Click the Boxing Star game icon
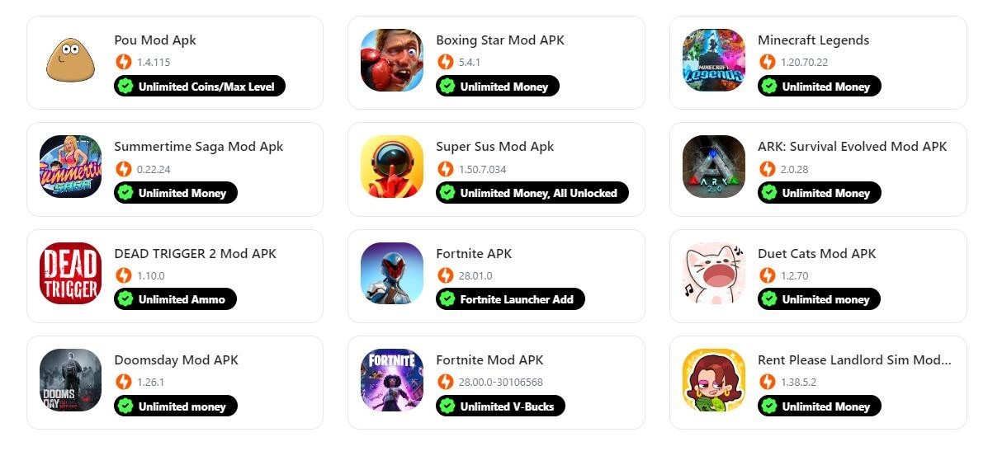 click(392, 59)
